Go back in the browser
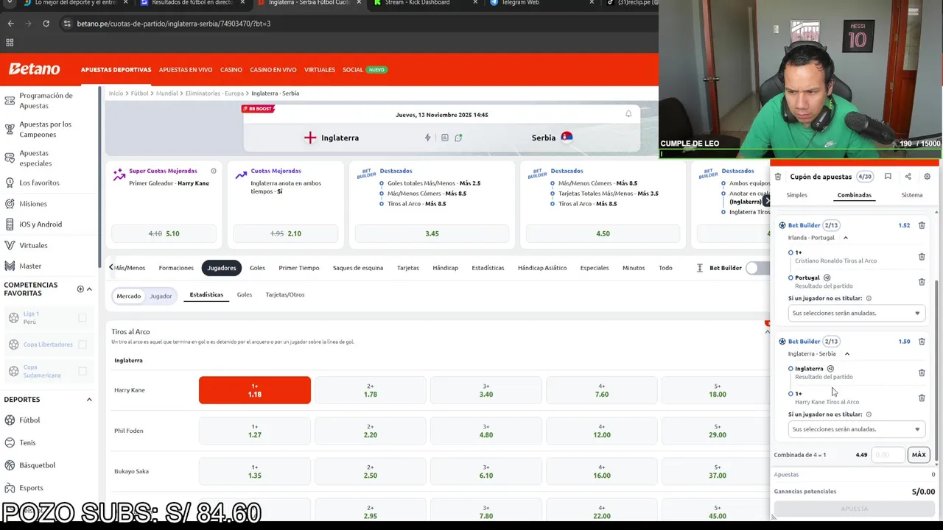 [x=10, y=24]
